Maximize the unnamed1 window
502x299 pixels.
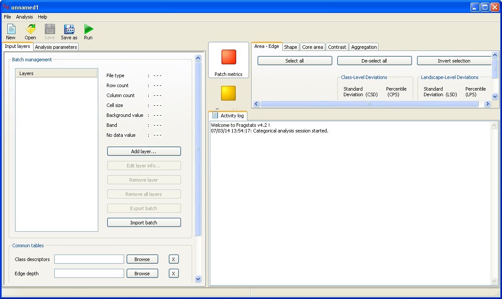tap(485, 7)
